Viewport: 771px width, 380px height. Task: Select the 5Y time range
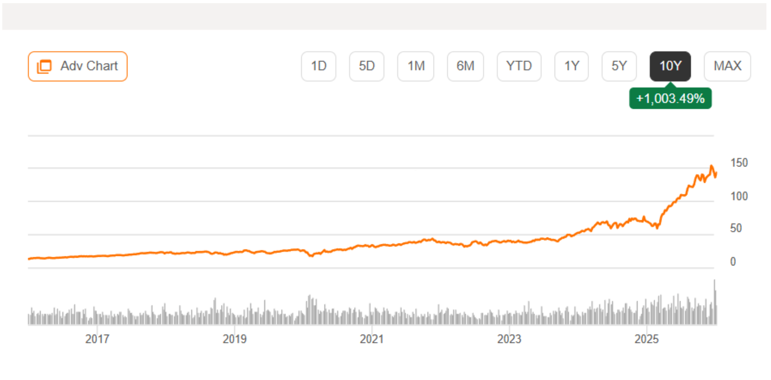pos(619,66)
